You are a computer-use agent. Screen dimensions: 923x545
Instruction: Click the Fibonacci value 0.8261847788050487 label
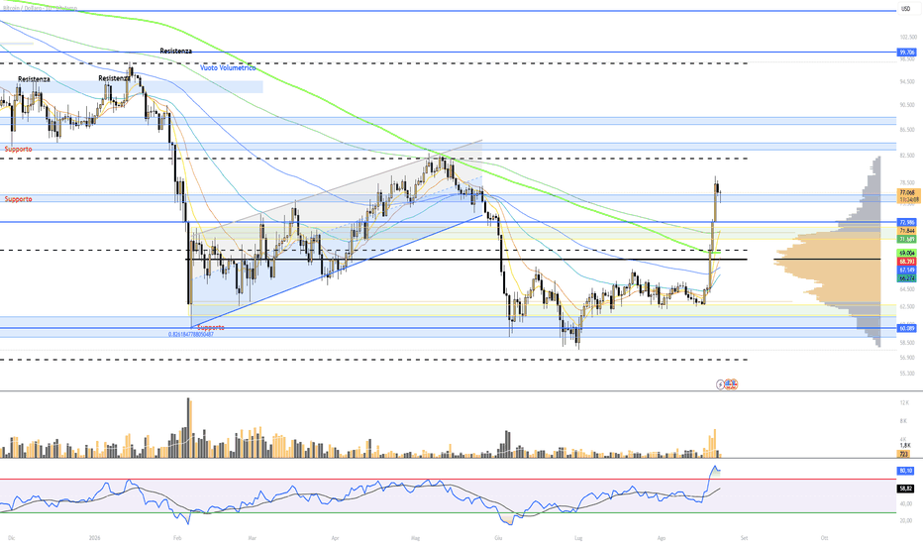click(191, 334)
